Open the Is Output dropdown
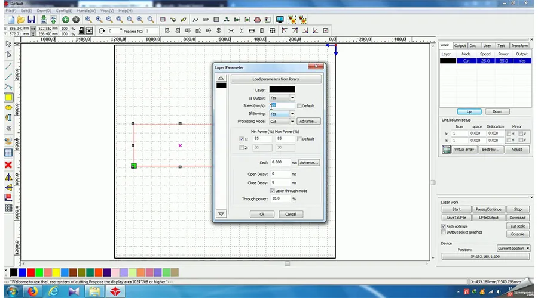Viewport: 538px width, 298px height. pos(282,97)
